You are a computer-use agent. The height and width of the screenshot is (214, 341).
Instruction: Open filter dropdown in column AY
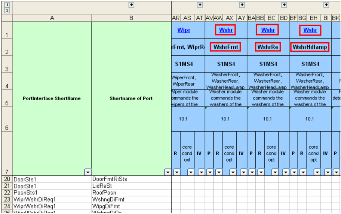click(243, 172)
